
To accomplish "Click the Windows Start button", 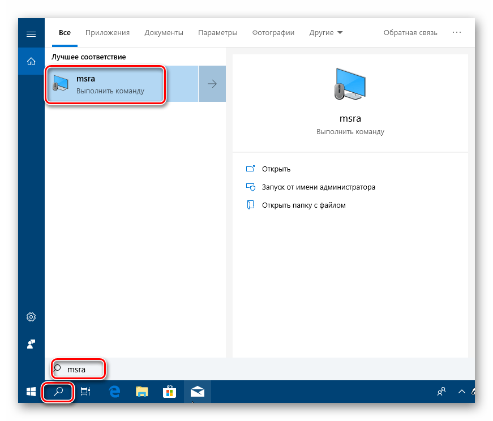I will click(31, 392).
